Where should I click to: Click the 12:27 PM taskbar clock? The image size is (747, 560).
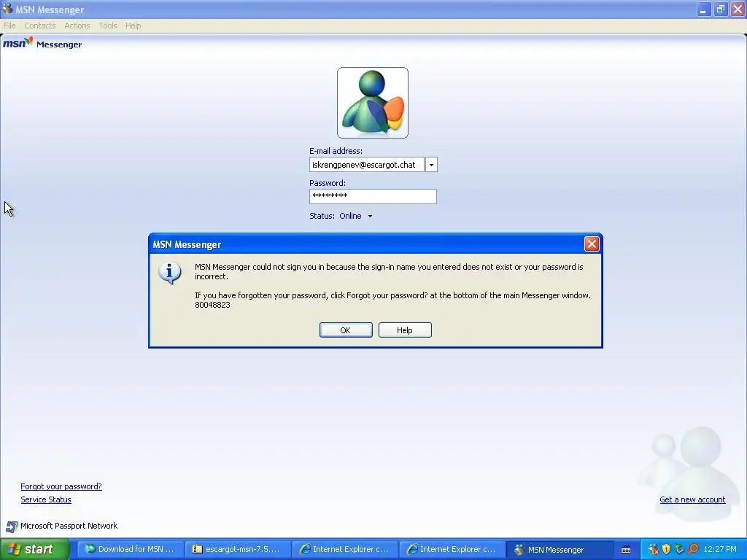click(720, 550)
